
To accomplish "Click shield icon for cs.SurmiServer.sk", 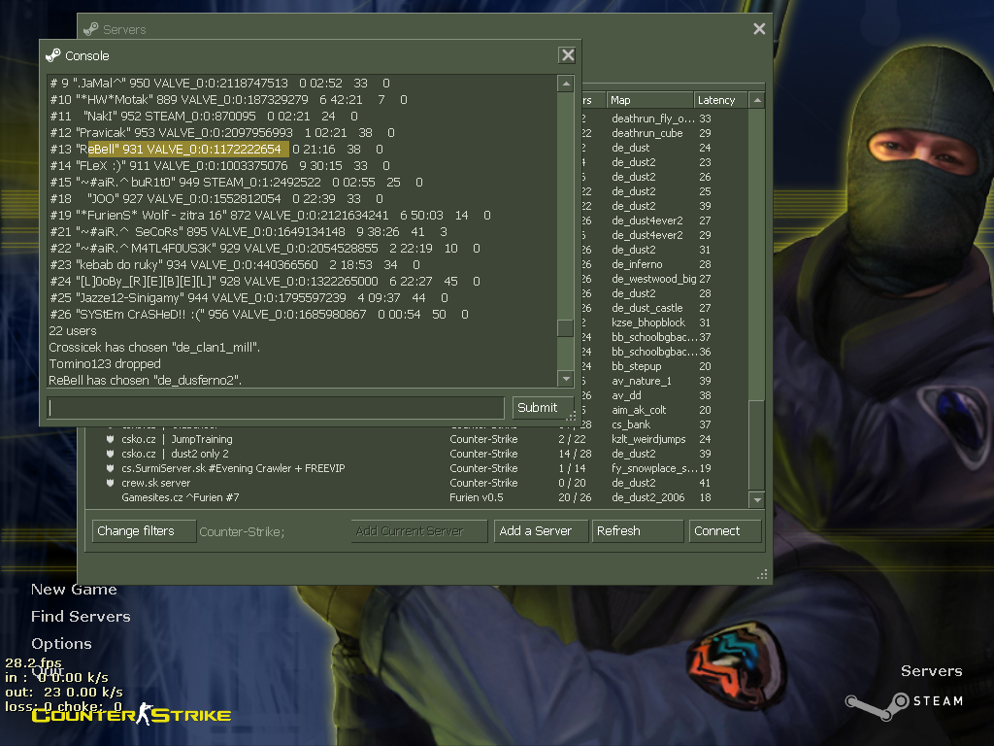I will pos(111,468).
